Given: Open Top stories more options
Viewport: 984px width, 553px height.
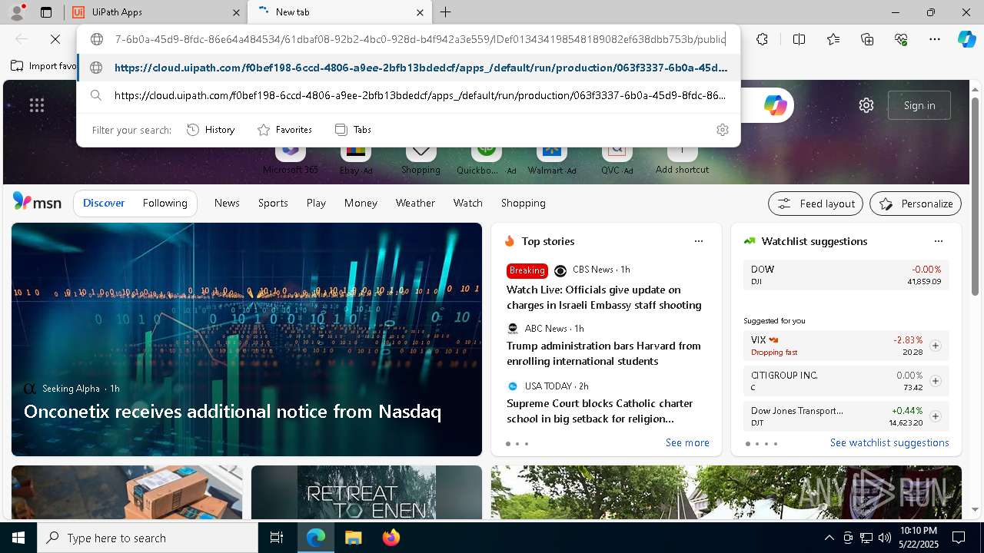Looking at the screenshot, I should 699,241.
